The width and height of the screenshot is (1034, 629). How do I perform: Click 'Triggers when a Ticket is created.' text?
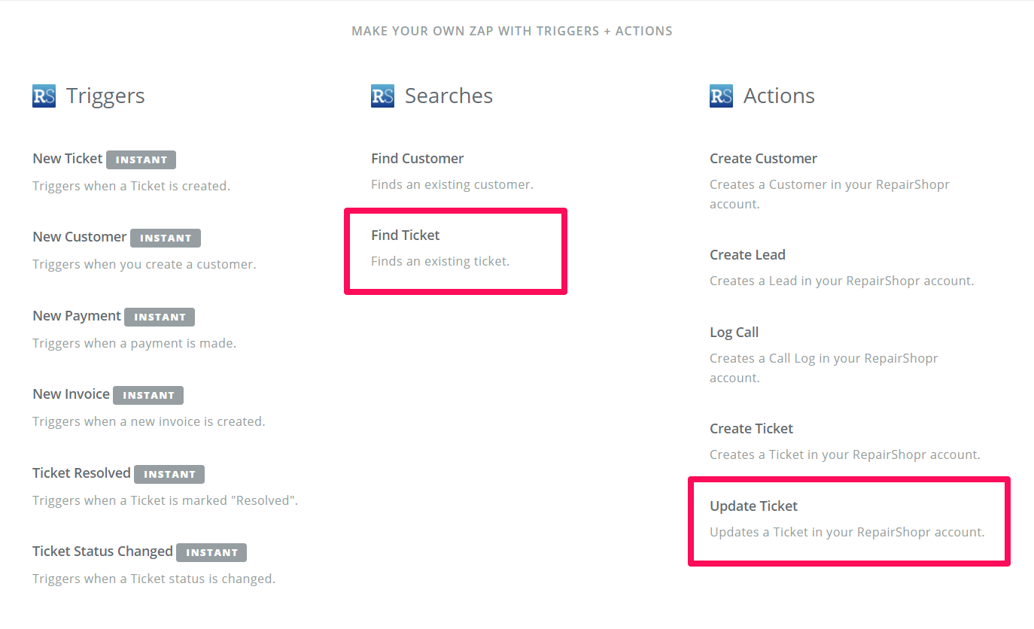click(x=132, y=186)
